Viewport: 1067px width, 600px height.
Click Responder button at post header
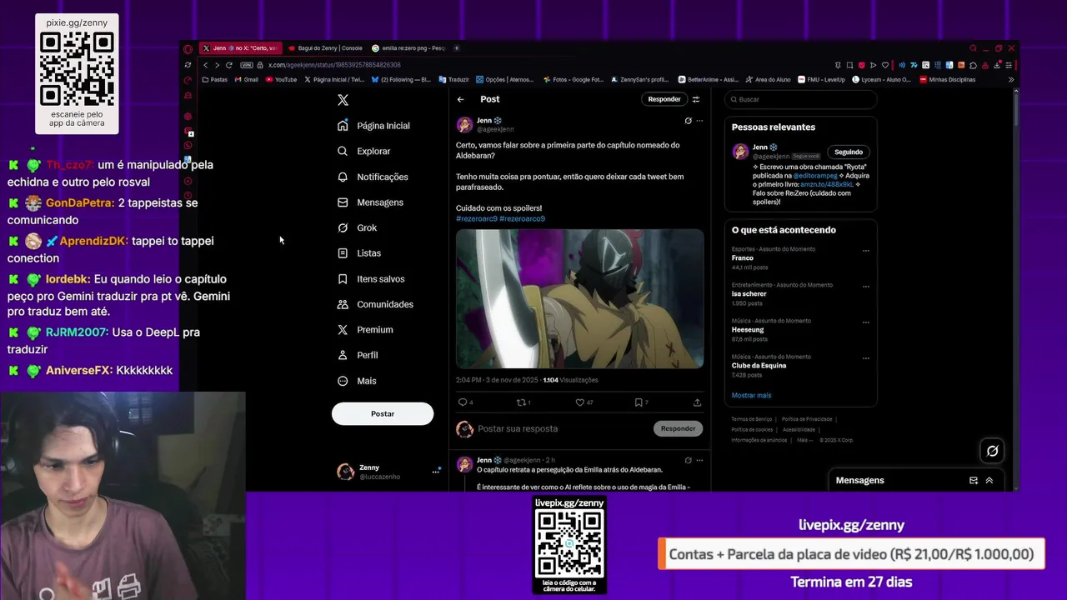(664, 99)
